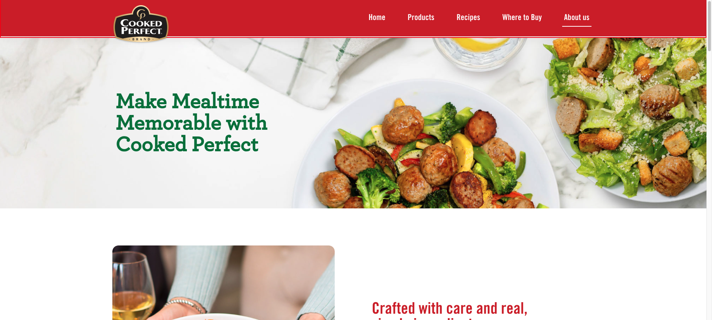
Task: Click the bracelet on the wrist in photo
Action: (x=185, y=305)
